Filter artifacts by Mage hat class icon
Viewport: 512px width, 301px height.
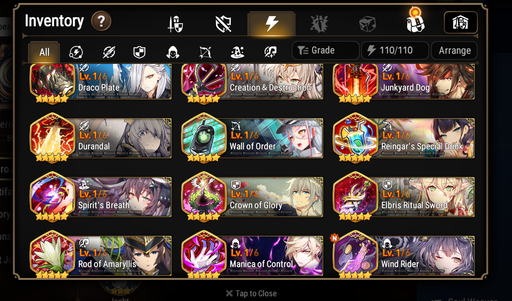pos(238,53)
